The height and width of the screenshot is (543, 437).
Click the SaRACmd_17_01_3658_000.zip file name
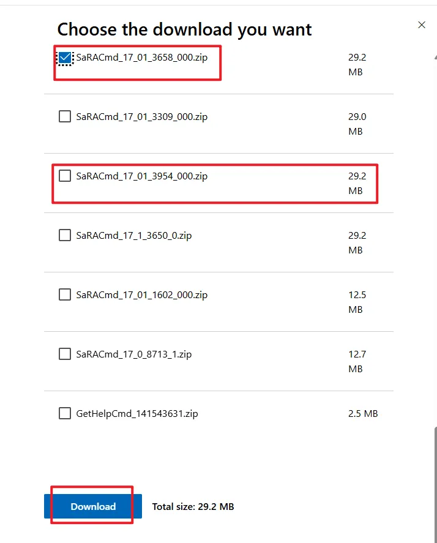click(x=141, y=58)
